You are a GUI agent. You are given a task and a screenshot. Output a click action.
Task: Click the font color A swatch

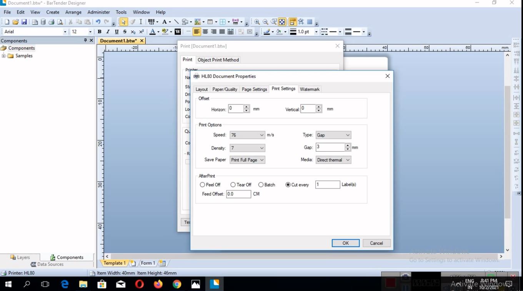152,32
